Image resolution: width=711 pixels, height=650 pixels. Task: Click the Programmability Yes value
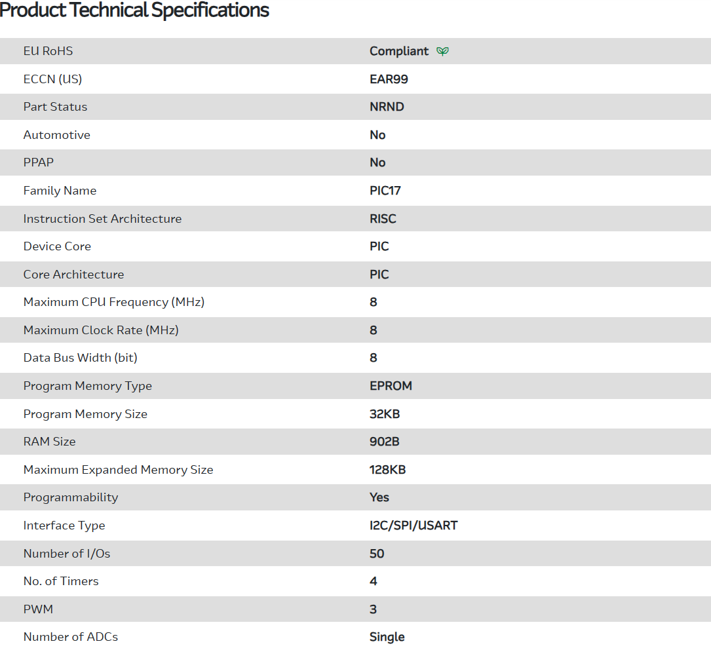379,497
